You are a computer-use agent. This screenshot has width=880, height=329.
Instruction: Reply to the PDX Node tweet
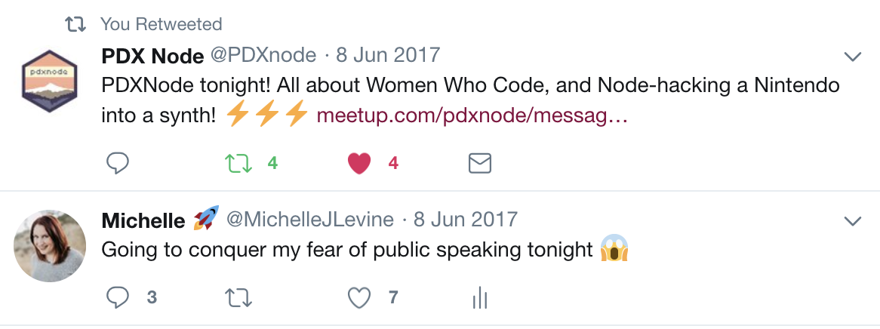[117, 163]
